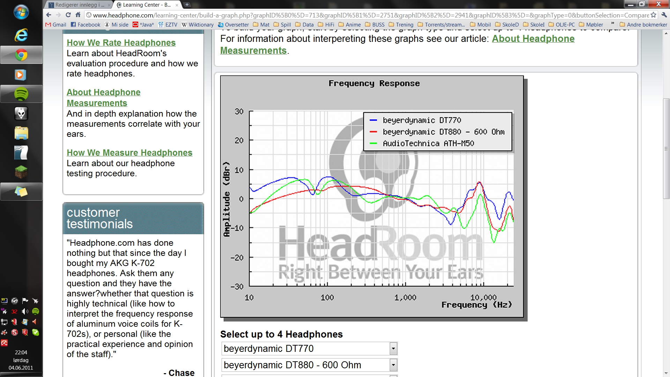Open the Spill bookmarks folder

(x=282, y=24)
